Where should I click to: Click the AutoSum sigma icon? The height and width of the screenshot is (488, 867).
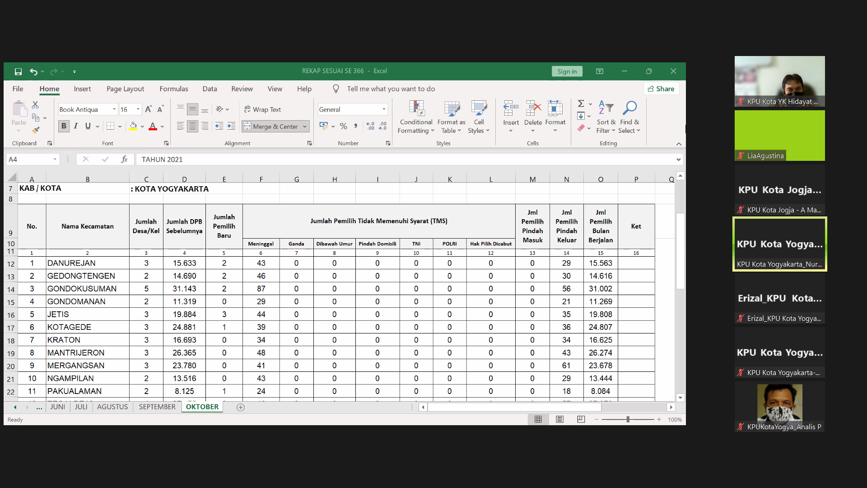581,103
